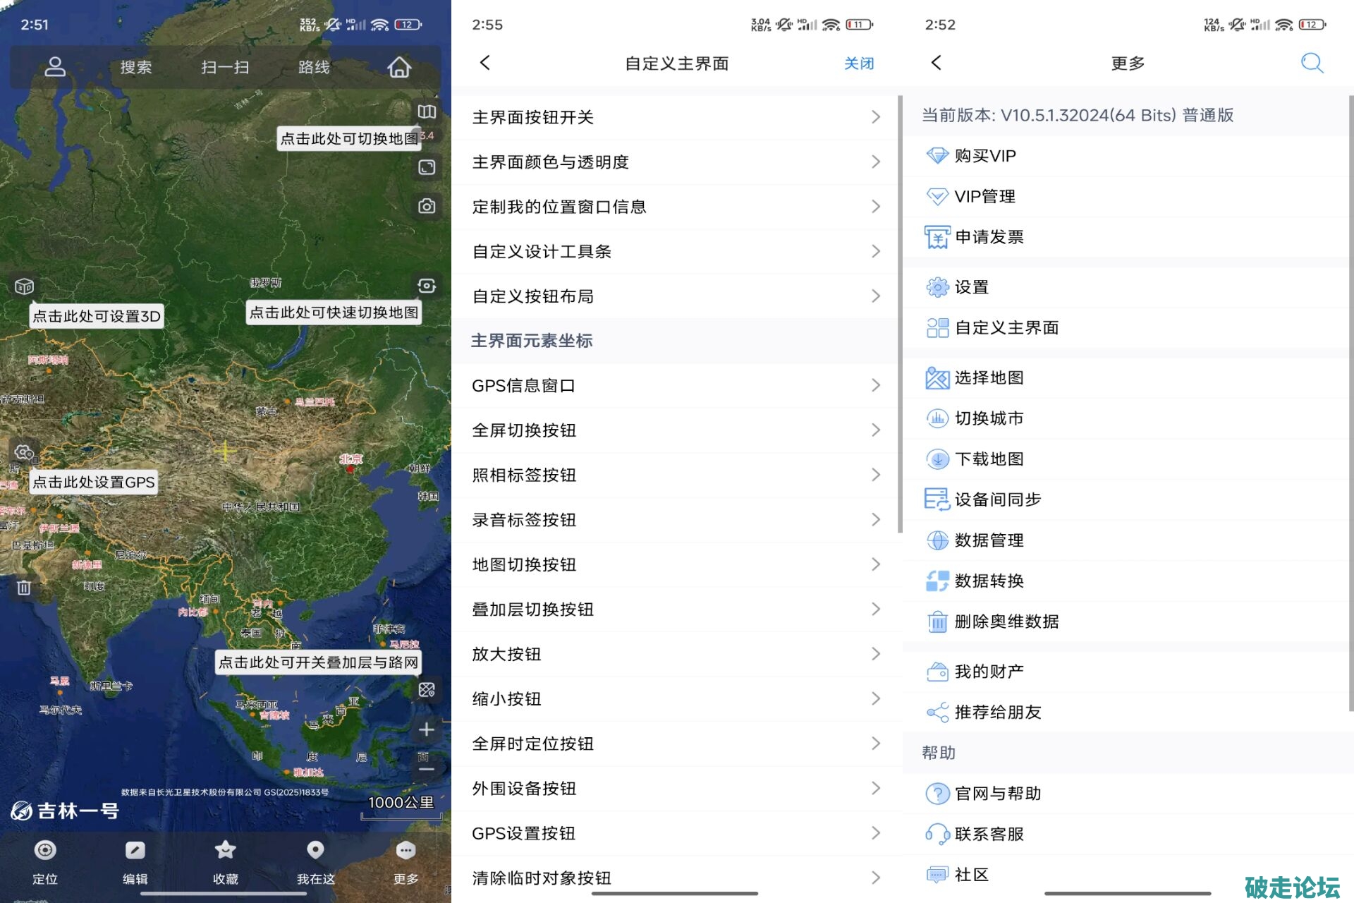Screen dimensions: 1354x903
Task: Open the 3D settings cube icon
Action: coord(25,286)
